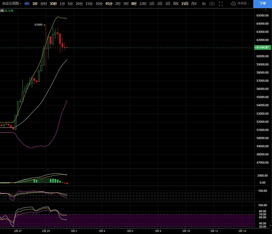Choose the 15日 timeframe
This screenshot has width=272, height=234.
(185, 3)
